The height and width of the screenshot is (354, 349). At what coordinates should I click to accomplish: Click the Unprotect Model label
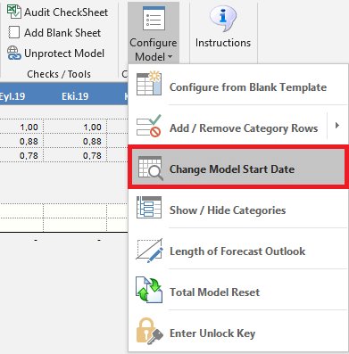[64, 54]
